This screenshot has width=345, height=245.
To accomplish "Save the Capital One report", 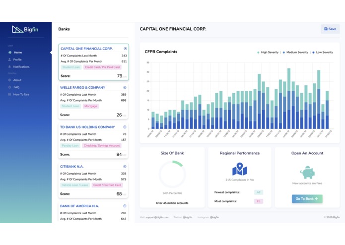I will click(330, 29).
